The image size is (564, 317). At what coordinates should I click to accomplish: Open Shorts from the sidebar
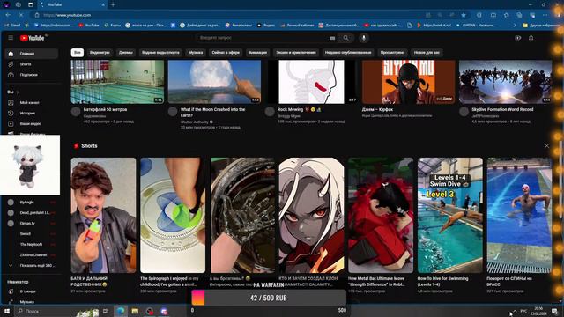click(x=32, y=64)
